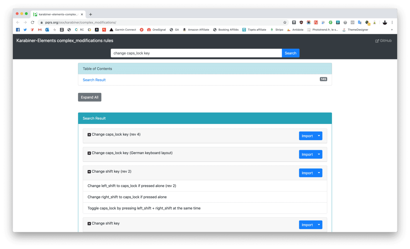Open the Garmin Connect bookmark
Screen dimensions: 410x249
click(123, 30)
